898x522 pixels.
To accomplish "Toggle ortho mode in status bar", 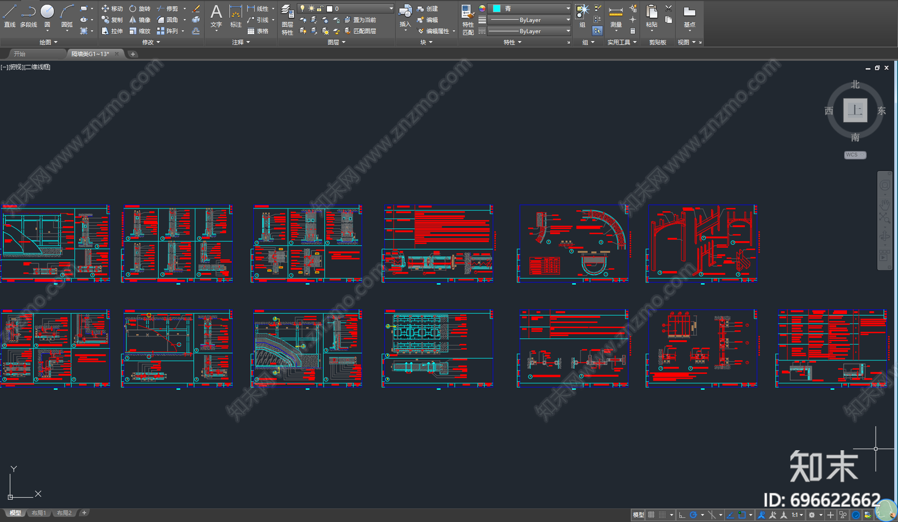I will [x=681, y=515].
